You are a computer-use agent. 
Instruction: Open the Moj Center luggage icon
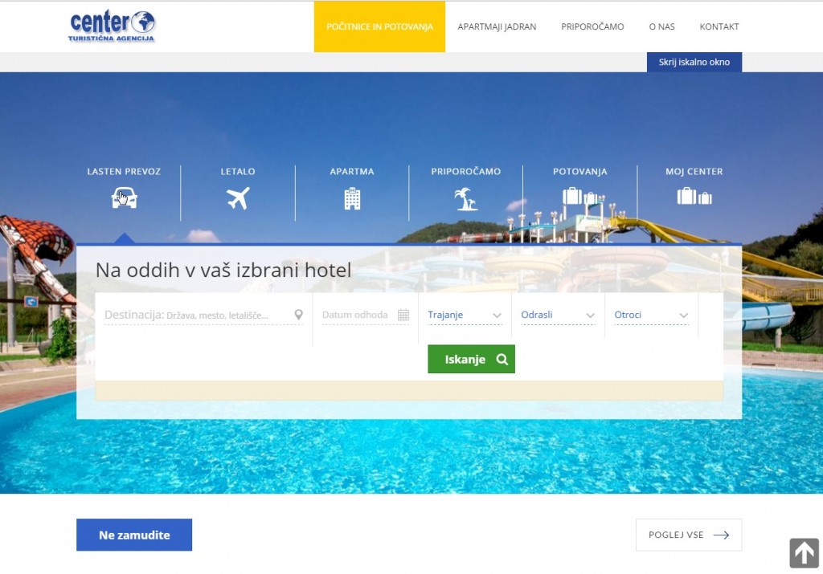pyautogui.click(x=694, y=196)
